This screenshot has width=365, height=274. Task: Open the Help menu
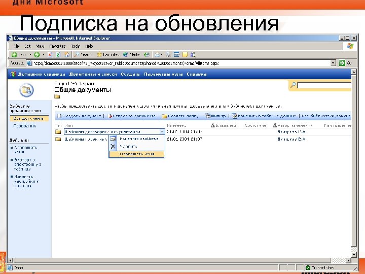[x=89, y=46]
